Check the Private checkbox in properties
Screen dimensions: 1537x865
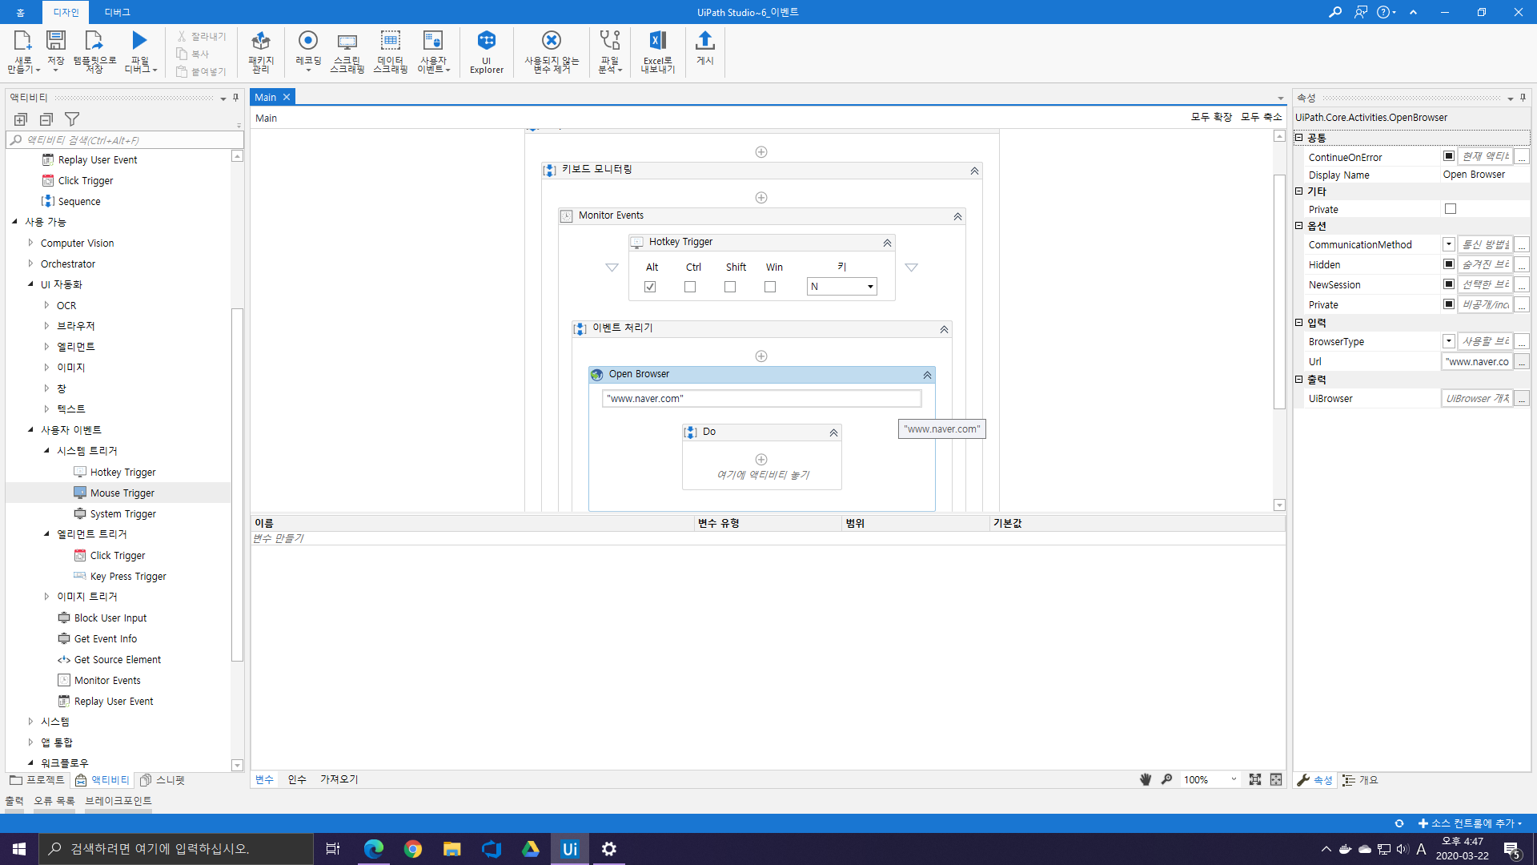tap(1450, 209)
